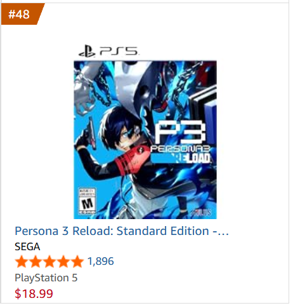Click the pistol in the character's hand
This screenshot has width=293, height=308.
click(x=90, y=132)
